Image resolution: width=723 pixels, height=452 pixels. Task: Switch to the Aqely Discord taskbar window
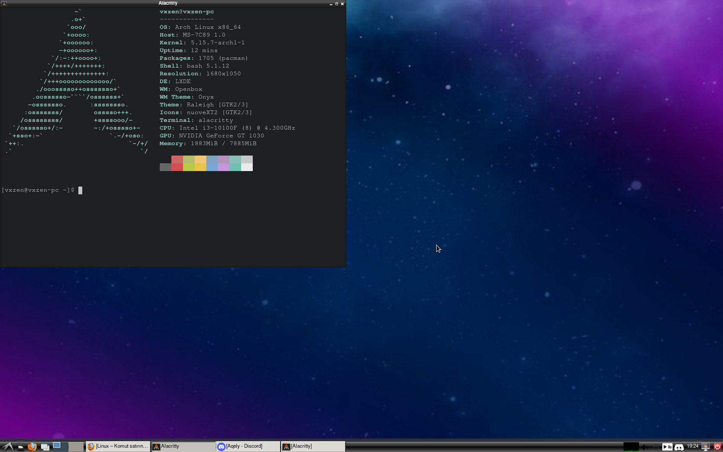(x=248, y=446)
